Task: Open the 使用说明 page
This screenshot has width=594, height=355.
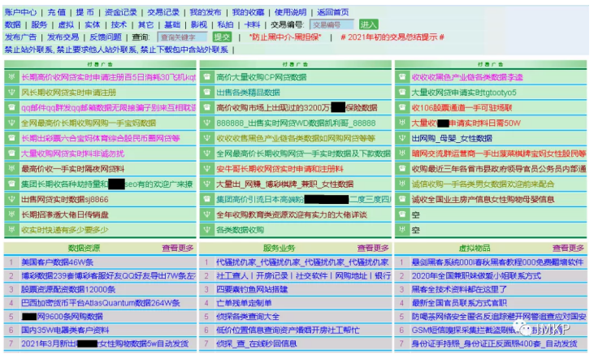Action: pos(290,12)
